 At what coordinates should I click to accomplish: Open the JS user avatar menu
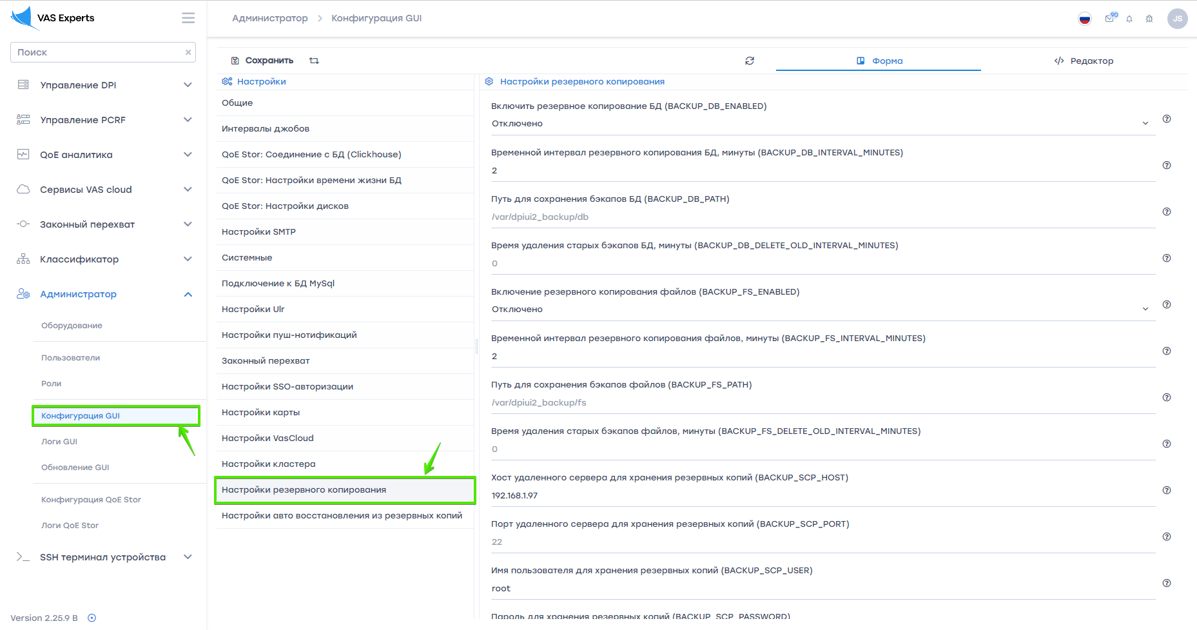tap(1177, 19)
